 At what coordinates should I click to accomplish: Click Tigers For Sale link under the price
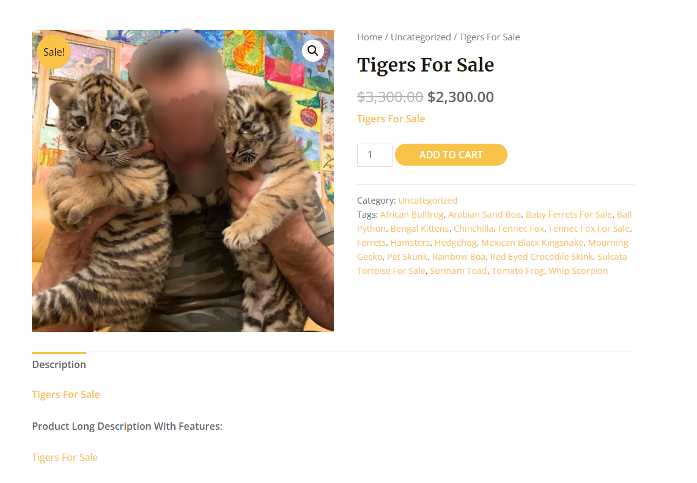tap(391, 119)
